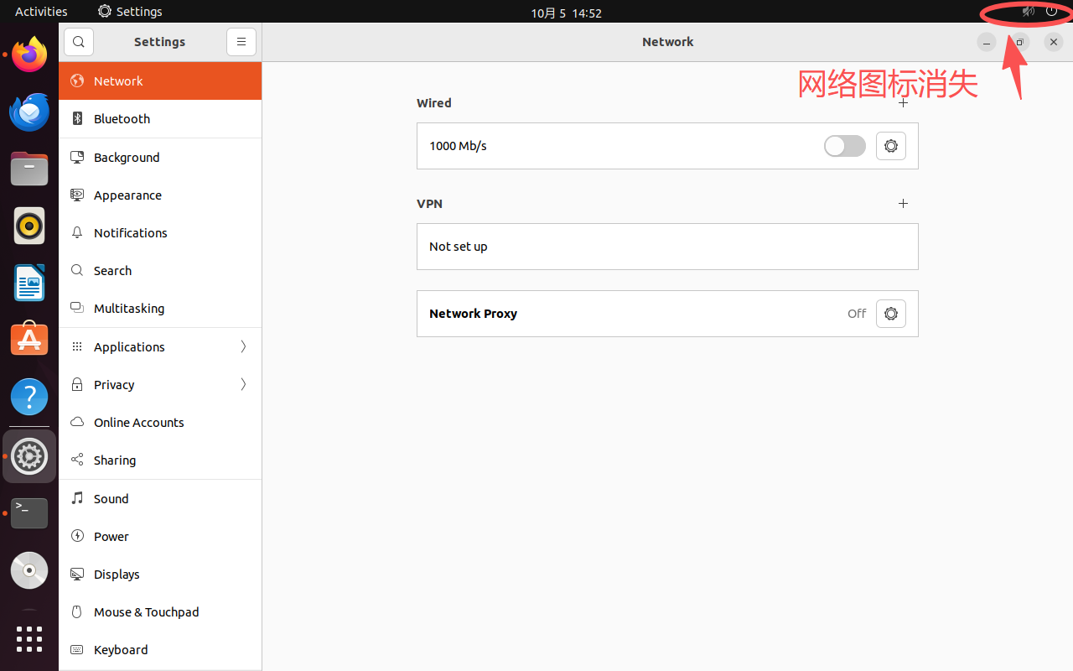1073x671 pixels.
Task: Open the Sharing settings panel
Action: pos(160,460)
